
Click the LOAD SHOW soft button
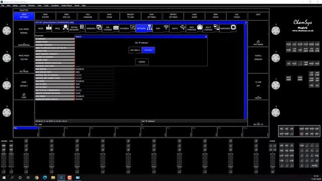(x=194, y=16)
